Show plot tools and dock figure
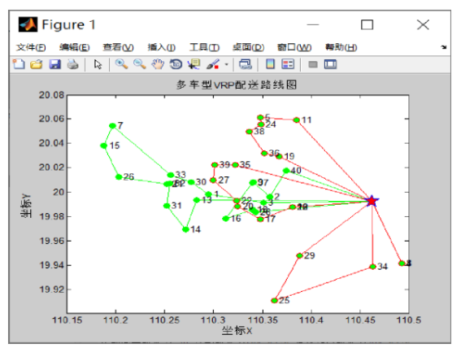This screenshot has width=465, height=348. tap(330, 64)
